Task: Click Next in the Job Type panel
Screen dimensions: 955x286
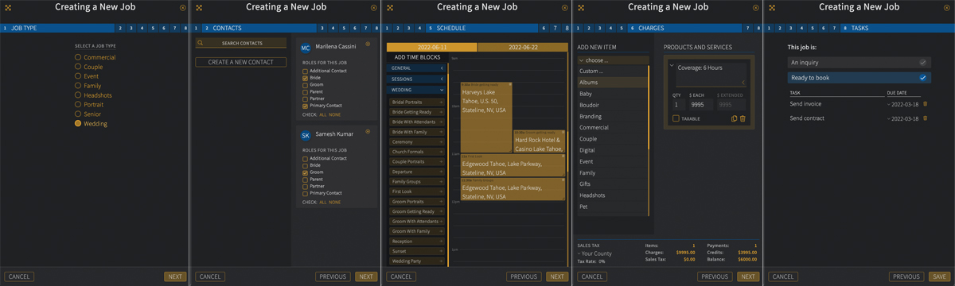Action: pyautogui.click(x=175, y=276)
